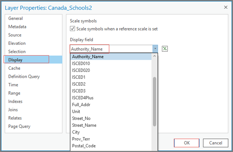Select the Unit field option
The width and height of the screenshot is (233, 152).
coord(111,112)
